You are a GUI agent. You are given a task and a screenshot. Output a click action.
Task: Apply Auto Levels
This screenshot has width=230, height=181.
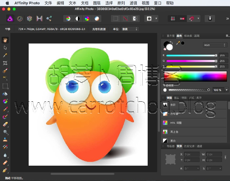coord(68,19)
